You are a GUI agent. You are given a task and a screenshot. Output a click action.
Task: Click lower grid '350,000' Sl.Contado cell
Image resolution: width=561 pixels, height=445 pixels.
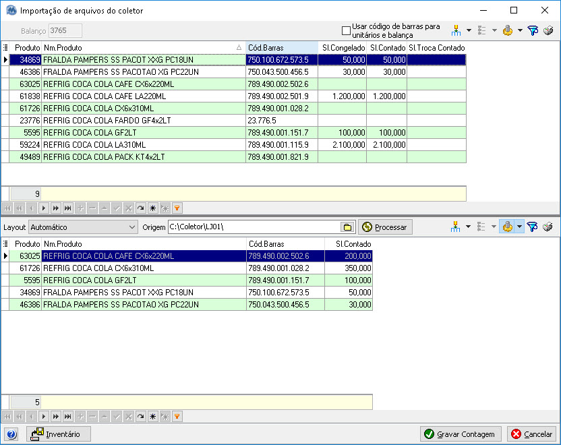tap(349, 268)
